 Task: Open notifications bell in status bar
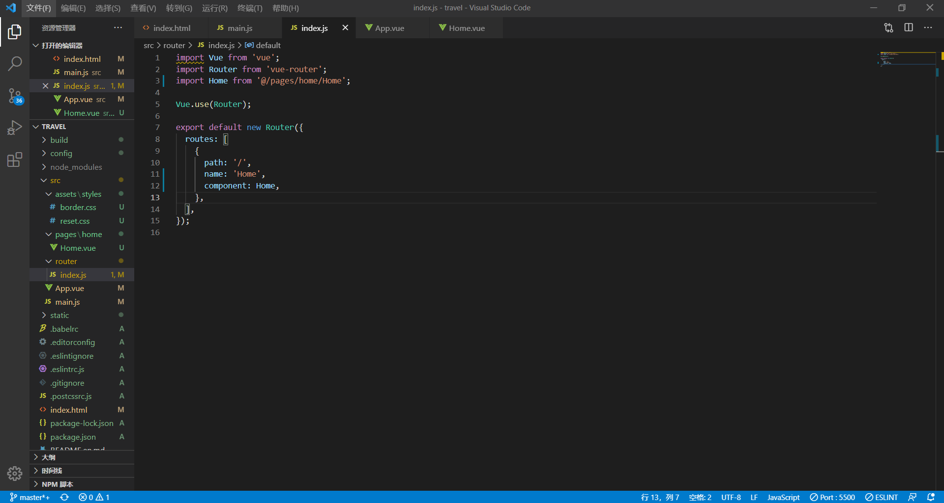tap(931, 497)
